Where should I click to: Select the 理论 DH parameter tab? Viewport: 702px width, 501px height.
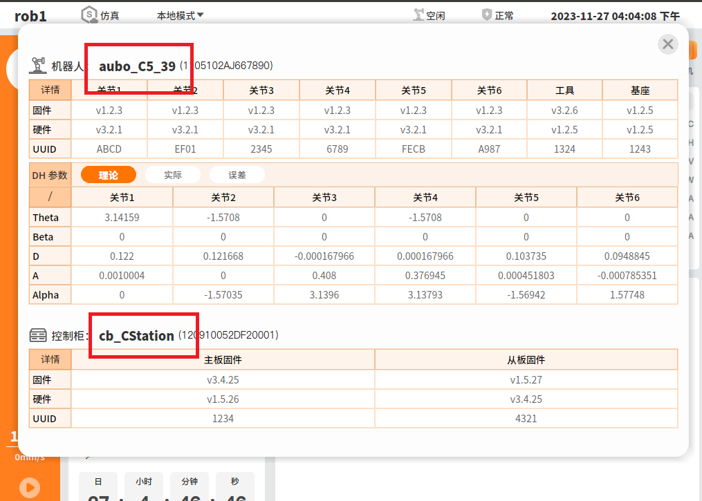click(109, 175)
